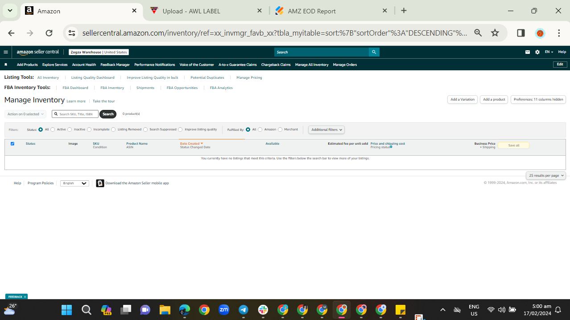Click the search magnifier button in header
Viewport: 570px width, 320px height.
tap(374, 52)
